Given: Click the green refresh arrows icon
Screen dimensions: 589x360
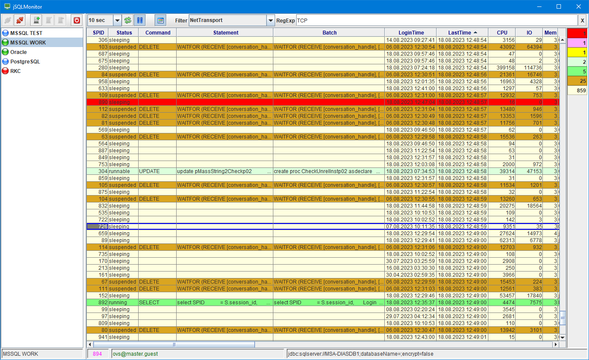Looking at the screenshot, I should click(128, 20).
